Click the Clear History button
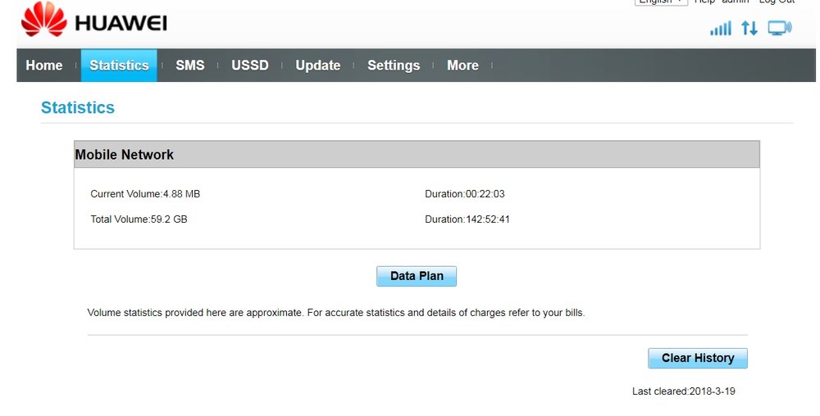Viewport: 820px width, 416px height. 697,358
